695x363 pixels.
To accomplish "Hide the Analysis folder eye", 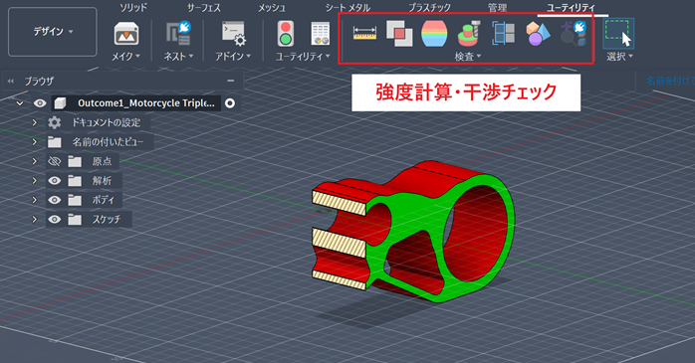I will pos(54,181).
